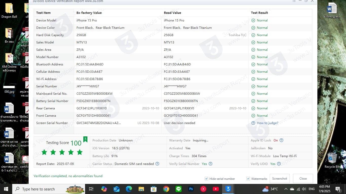The height and width of the screenshot is (194, 346).
Task: Launch Google Chrome from the taskbar
Action: click(x=166, y=189)
